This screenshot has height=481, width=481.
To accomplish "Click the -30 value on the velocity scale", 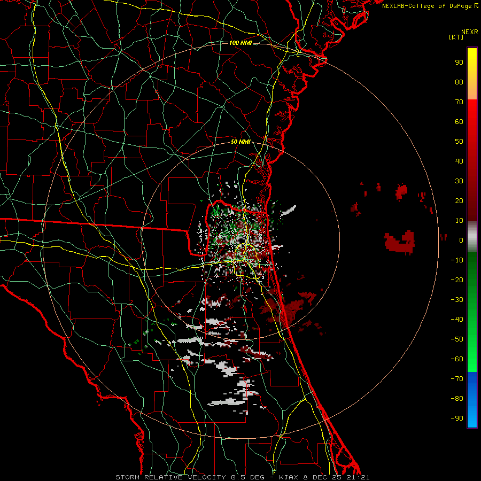I will click(457, 300).
